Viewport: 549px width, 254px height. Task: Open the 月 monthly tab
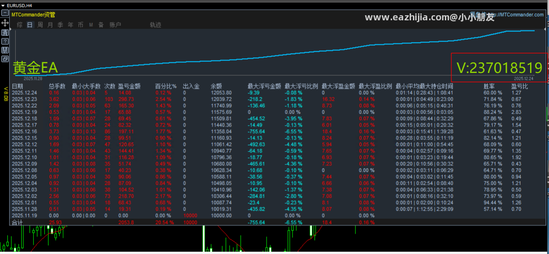(x=50, y=25)
